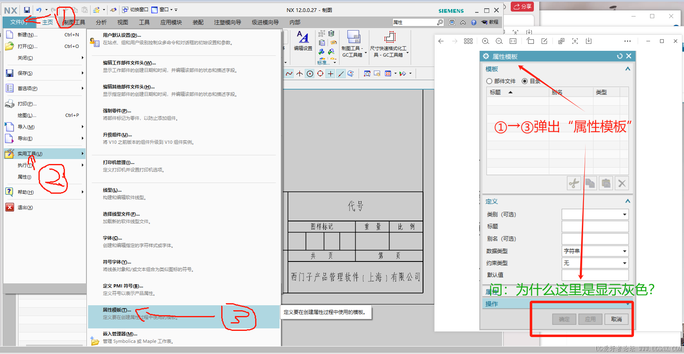Click the Undo arrow icon
This screenshot has height=354, width=684.
(x=39, y=10)
